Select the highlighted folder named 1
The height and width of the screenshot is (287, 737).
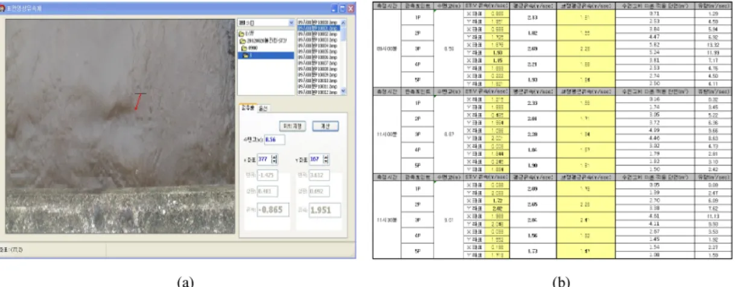[266, 56]
